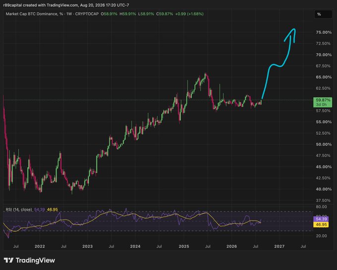This screenshot has height=270, width=337.
Task: Click the 42.50% price axis label
Action: (x=323, y=178)
